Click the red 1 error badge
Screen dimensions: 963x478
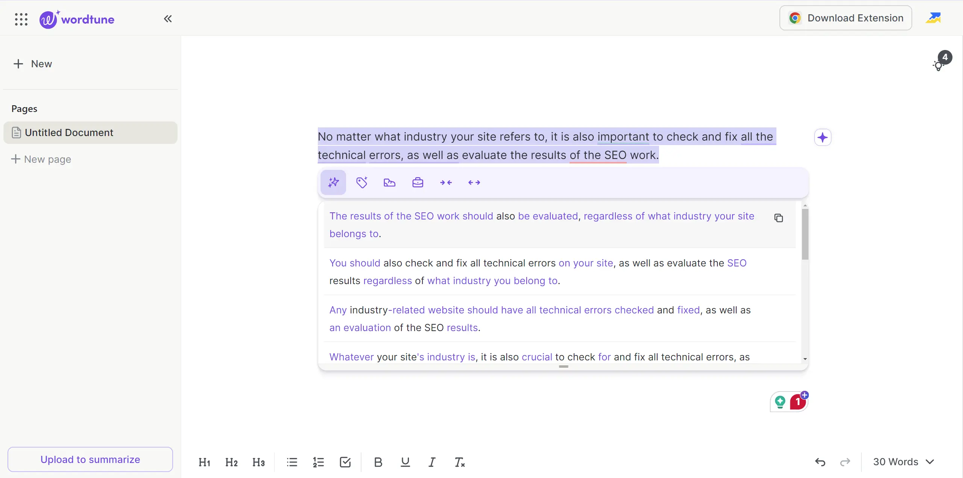798,401
